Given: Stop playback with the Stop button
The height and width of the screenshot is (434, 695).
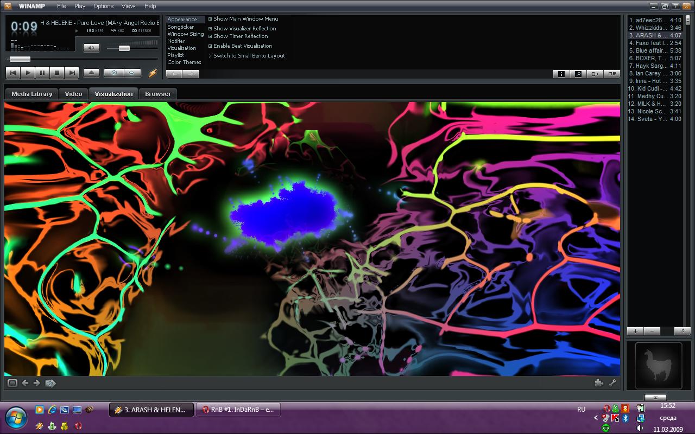Looking at the screenshot, I should coord(57,73).
